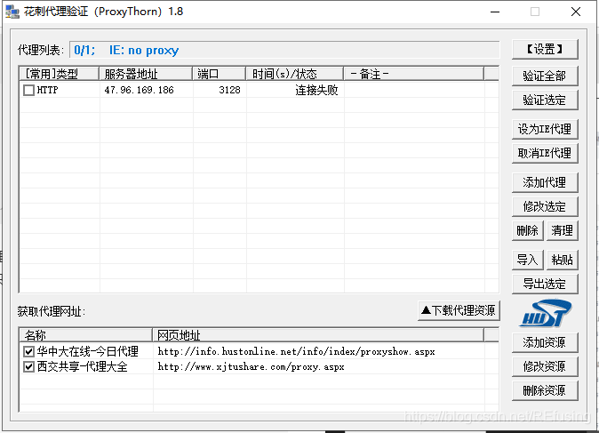The width and height of the screenshot is (599, 433).
Task: Minimize the ProxyThorn window
Action: 495,12
